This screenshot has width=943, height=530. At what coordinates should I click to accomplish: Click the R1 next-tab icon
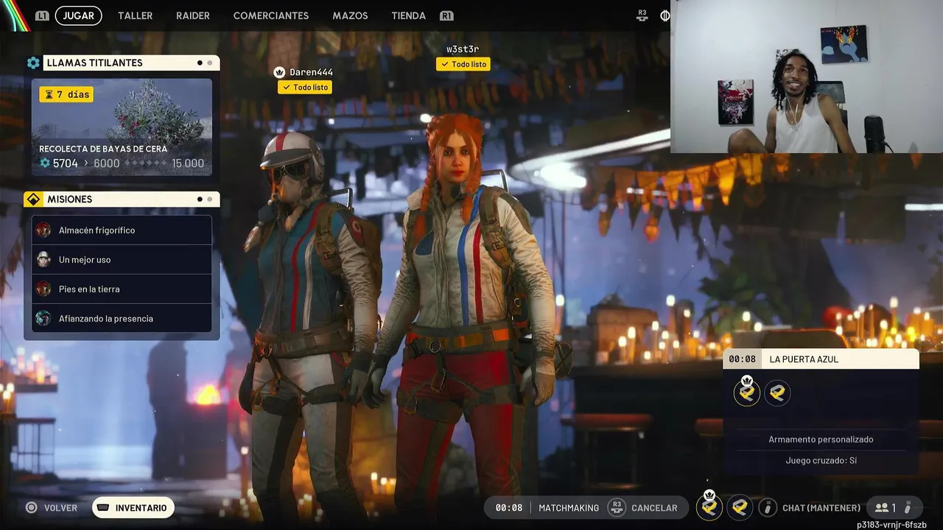[x=446, y=15]
